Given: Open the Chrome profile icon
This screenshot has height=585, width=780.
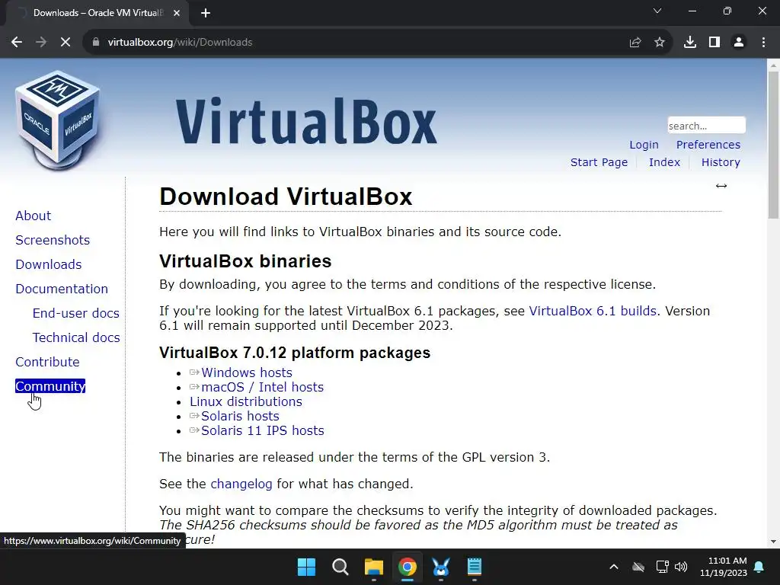Looking at the screenshot, I should coord(739,43).
